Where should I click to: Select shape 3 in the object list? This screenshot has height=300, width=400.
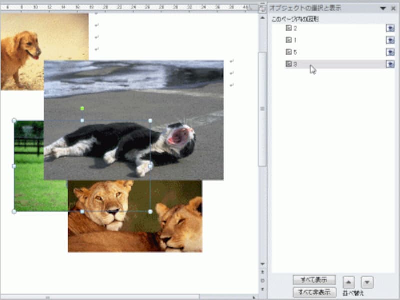[310, 64]
